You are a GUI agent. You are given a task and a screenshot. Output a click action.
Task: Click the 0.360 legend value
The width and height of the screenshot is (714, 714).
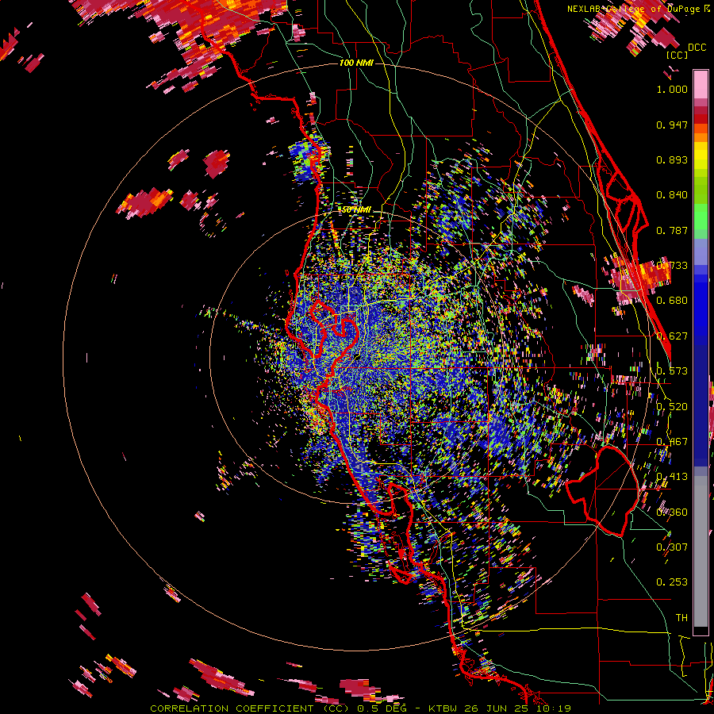pyautogui.click(x=672, y=512)
